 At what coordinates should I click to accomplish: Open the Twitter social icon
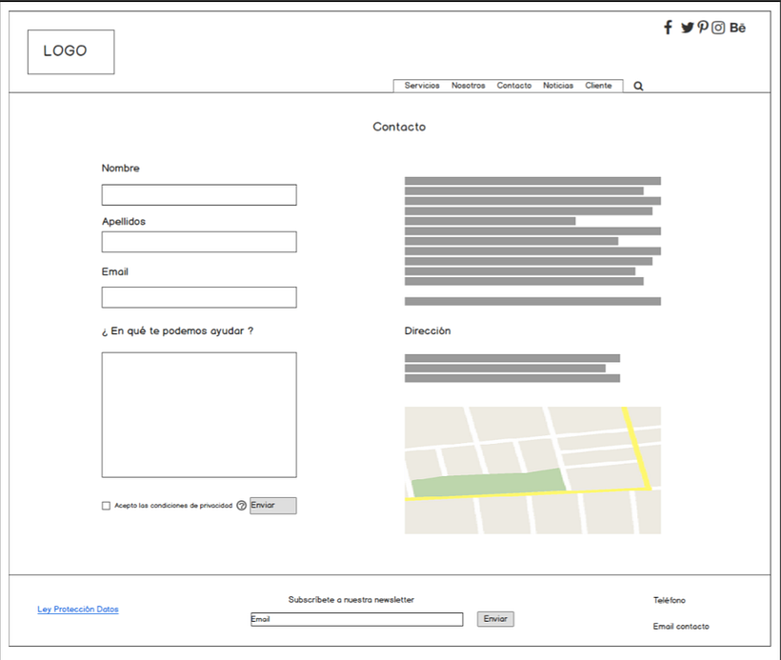click(687, 28)
